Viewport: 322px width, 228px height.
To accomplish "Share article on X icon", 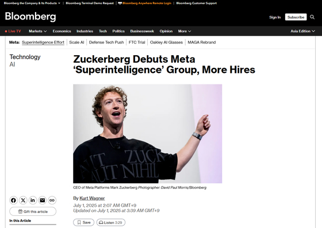I will (23, 200).
